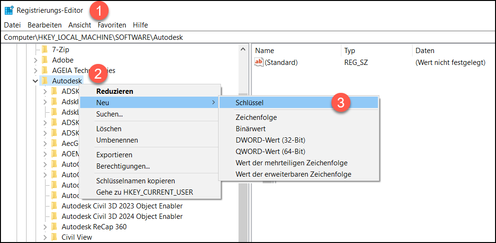
Task: Click Autodesk Civil 3D 2023 Object Enabler folder icon
Action: click(54, 206)
